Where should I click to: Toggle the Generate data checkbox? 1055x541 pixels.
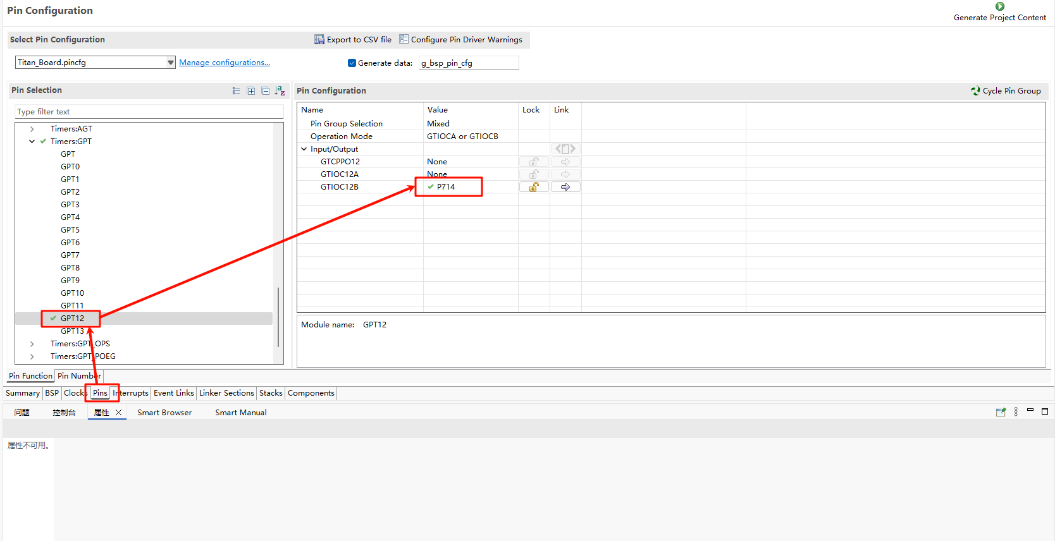(352, 63)
